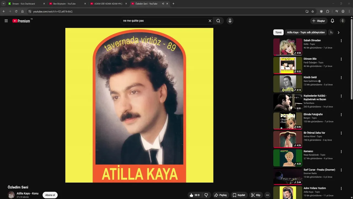Play Sabah Olmadan thumbnail
The image size is (353, 199).
click(x=288, y=47)
